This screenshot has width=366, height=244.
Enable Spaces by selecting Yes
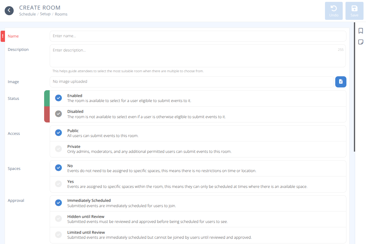(58, 184)
